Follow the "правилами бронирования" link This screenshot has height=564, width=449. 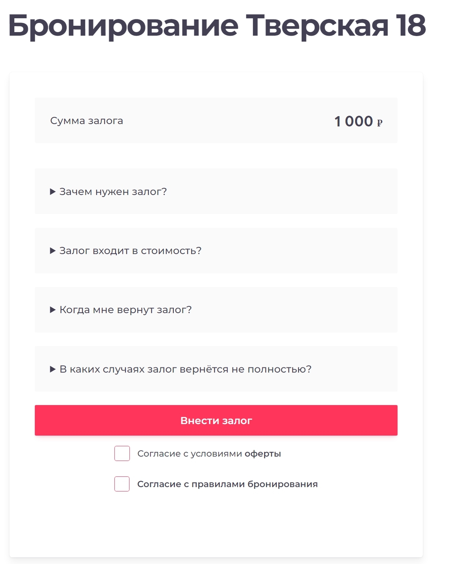click(255, 484)
